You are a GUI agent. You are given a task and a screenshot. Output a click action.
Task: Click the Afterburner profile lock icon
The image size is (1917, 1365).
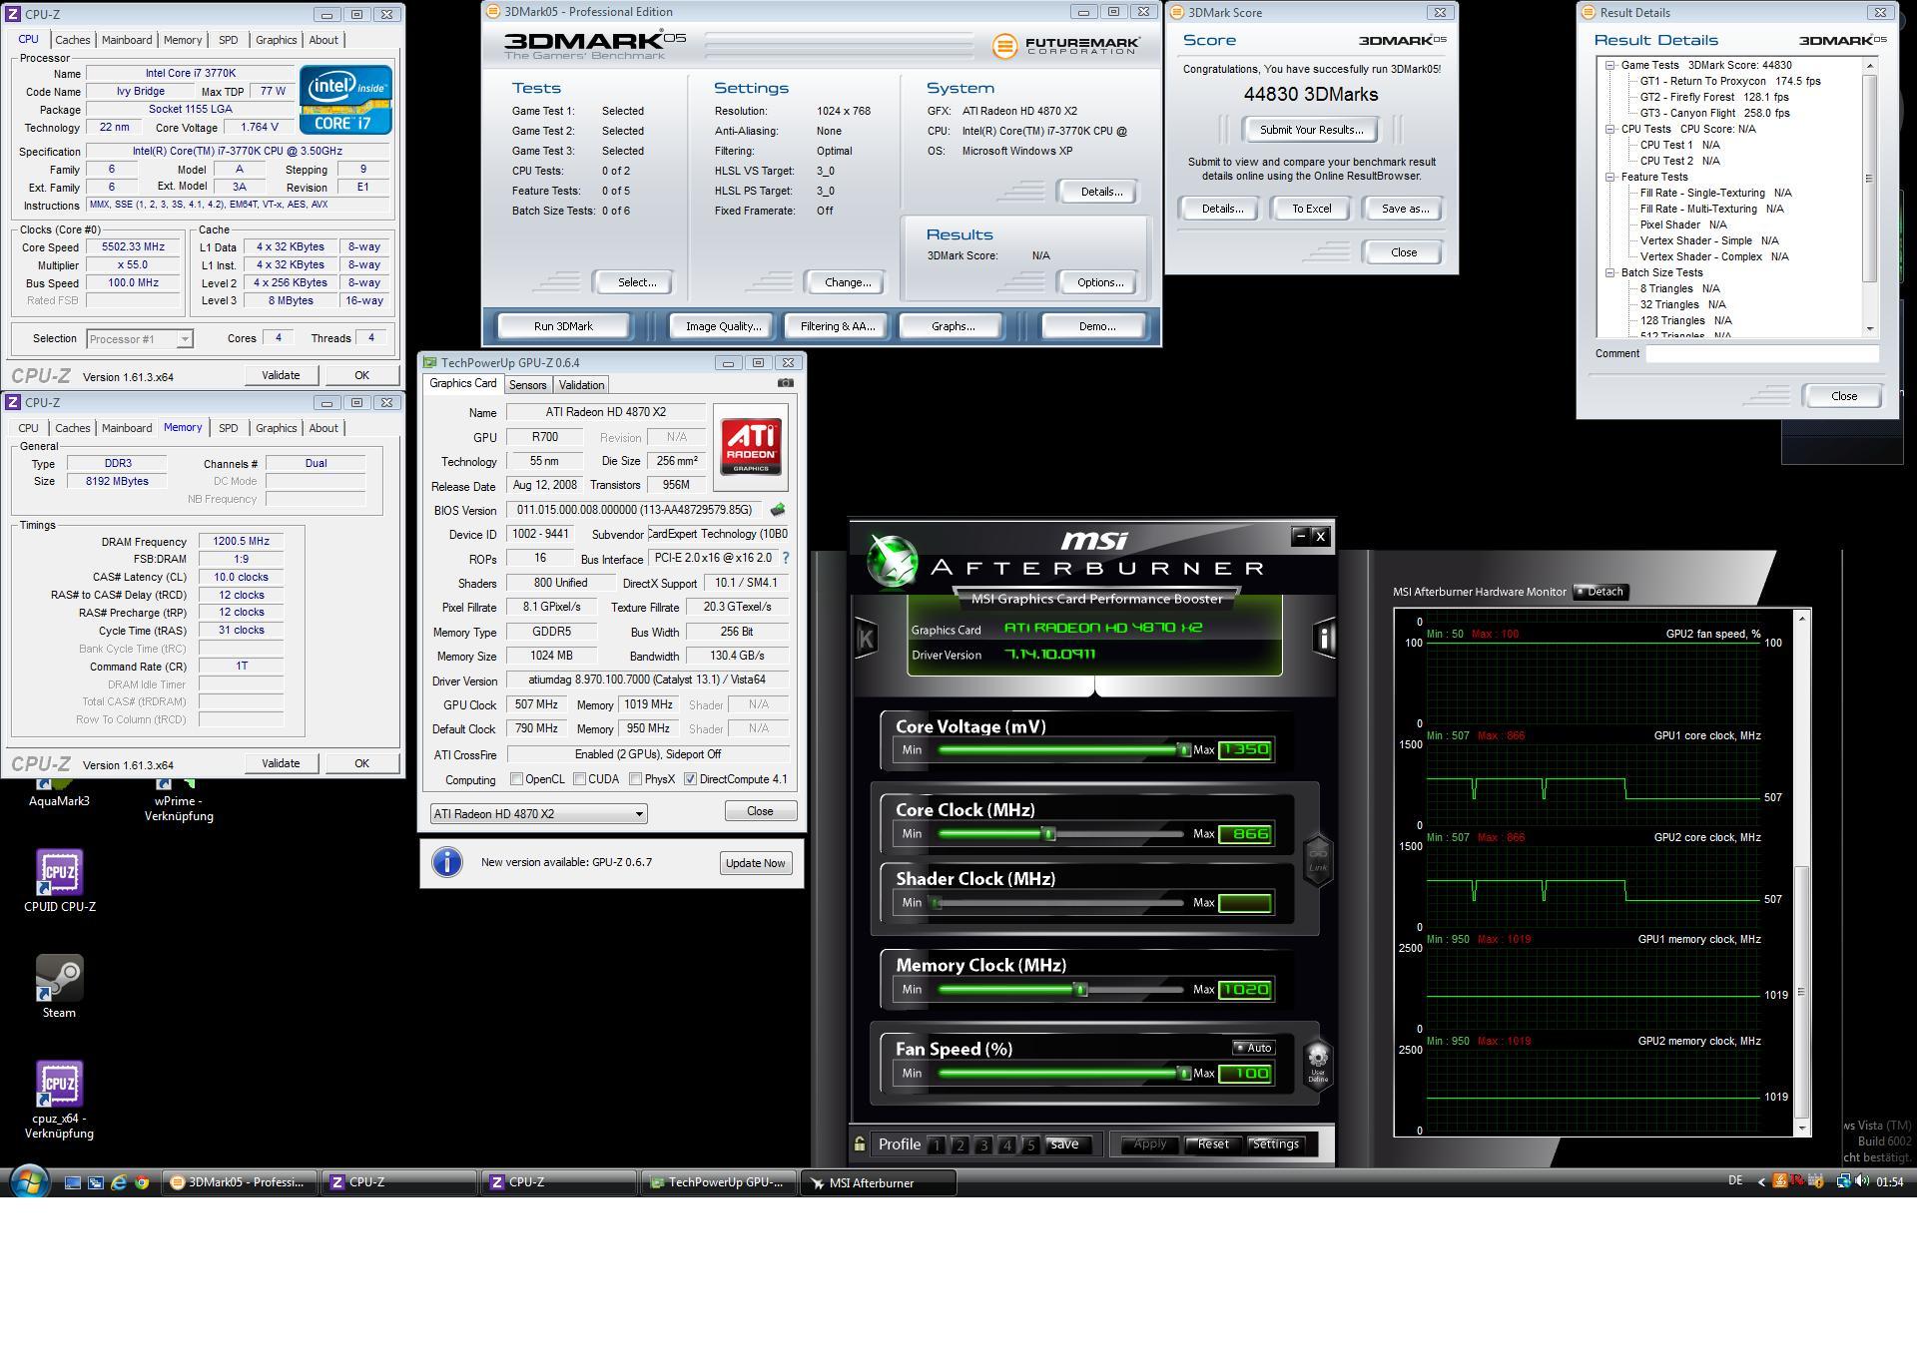[x=859, y=1144]
